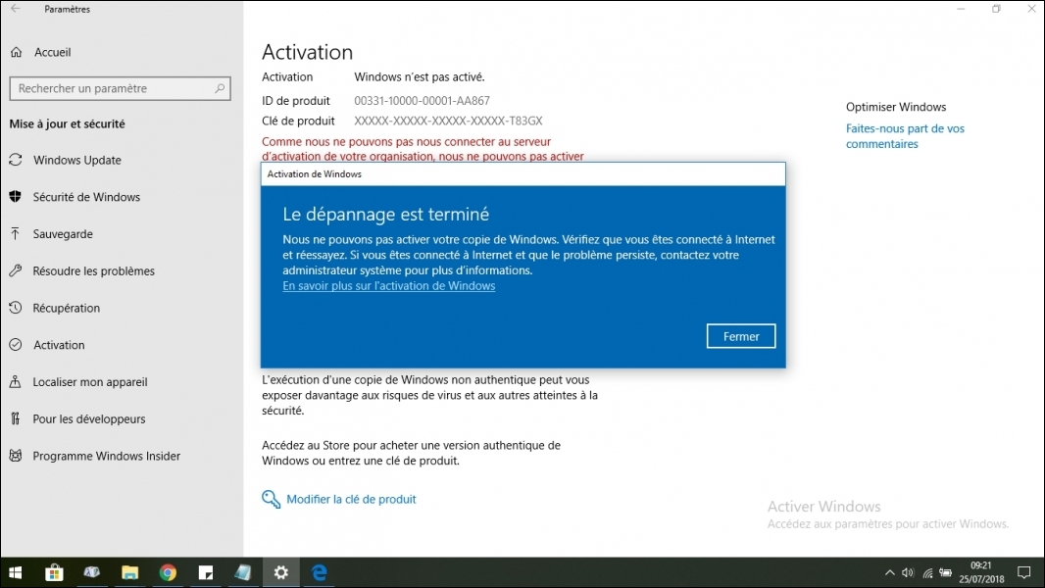Launch Google Chrome from the taskbar
Image resolution: width=1045 pixels, height=588 pixels.
click(168, 572)
